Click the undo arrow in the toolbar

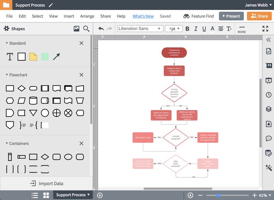[x=101, y=29]
